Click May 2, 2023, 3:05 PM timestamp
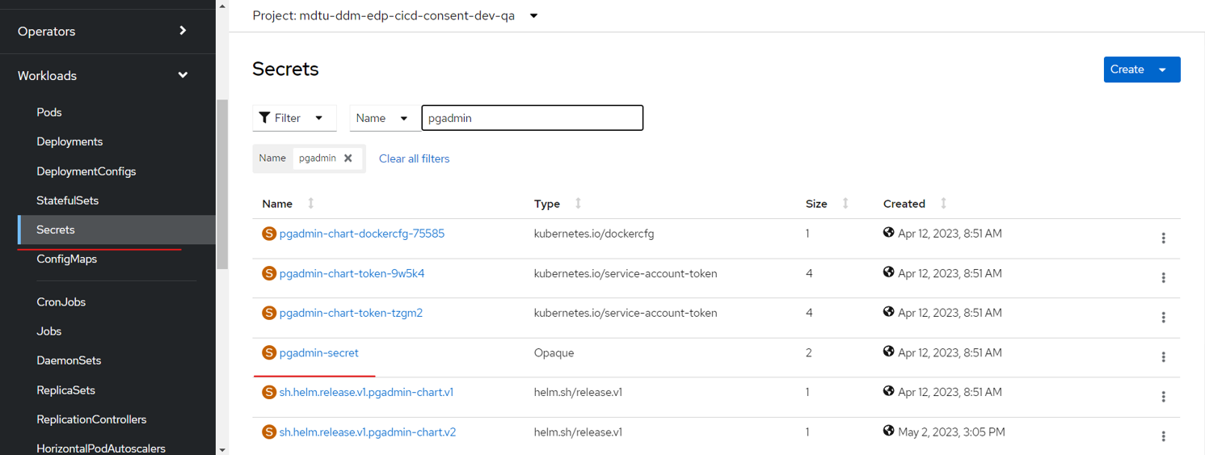 952,432
